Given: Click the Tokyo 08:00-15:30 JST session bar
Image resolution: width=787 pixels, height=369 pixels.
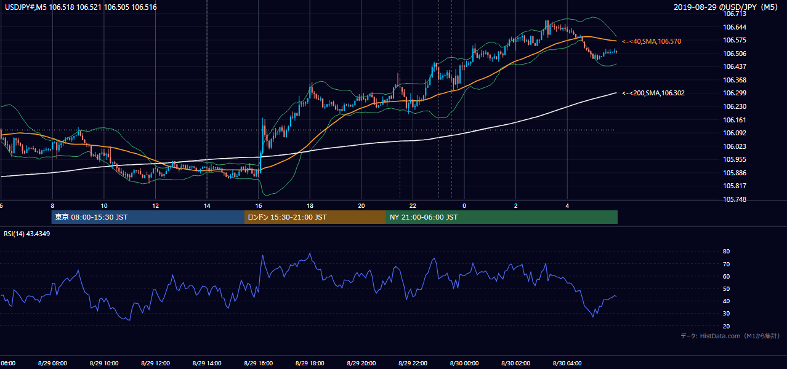Looking at the screenshot, I should (148, 217).
